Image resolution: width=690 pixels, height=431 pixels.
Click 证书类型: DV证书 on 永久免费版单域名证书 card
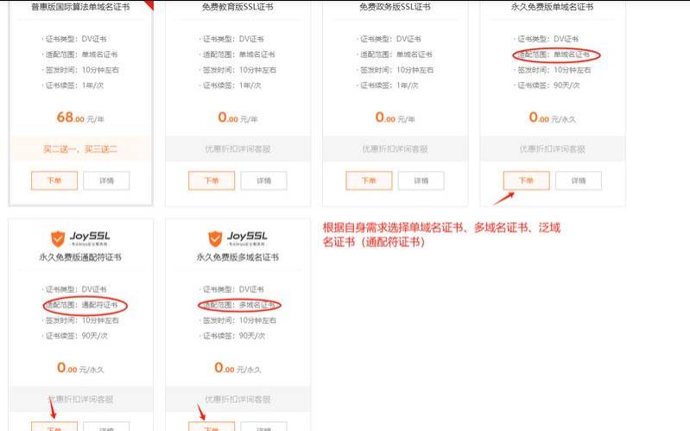pyautogui.click(x=548, y=39)
